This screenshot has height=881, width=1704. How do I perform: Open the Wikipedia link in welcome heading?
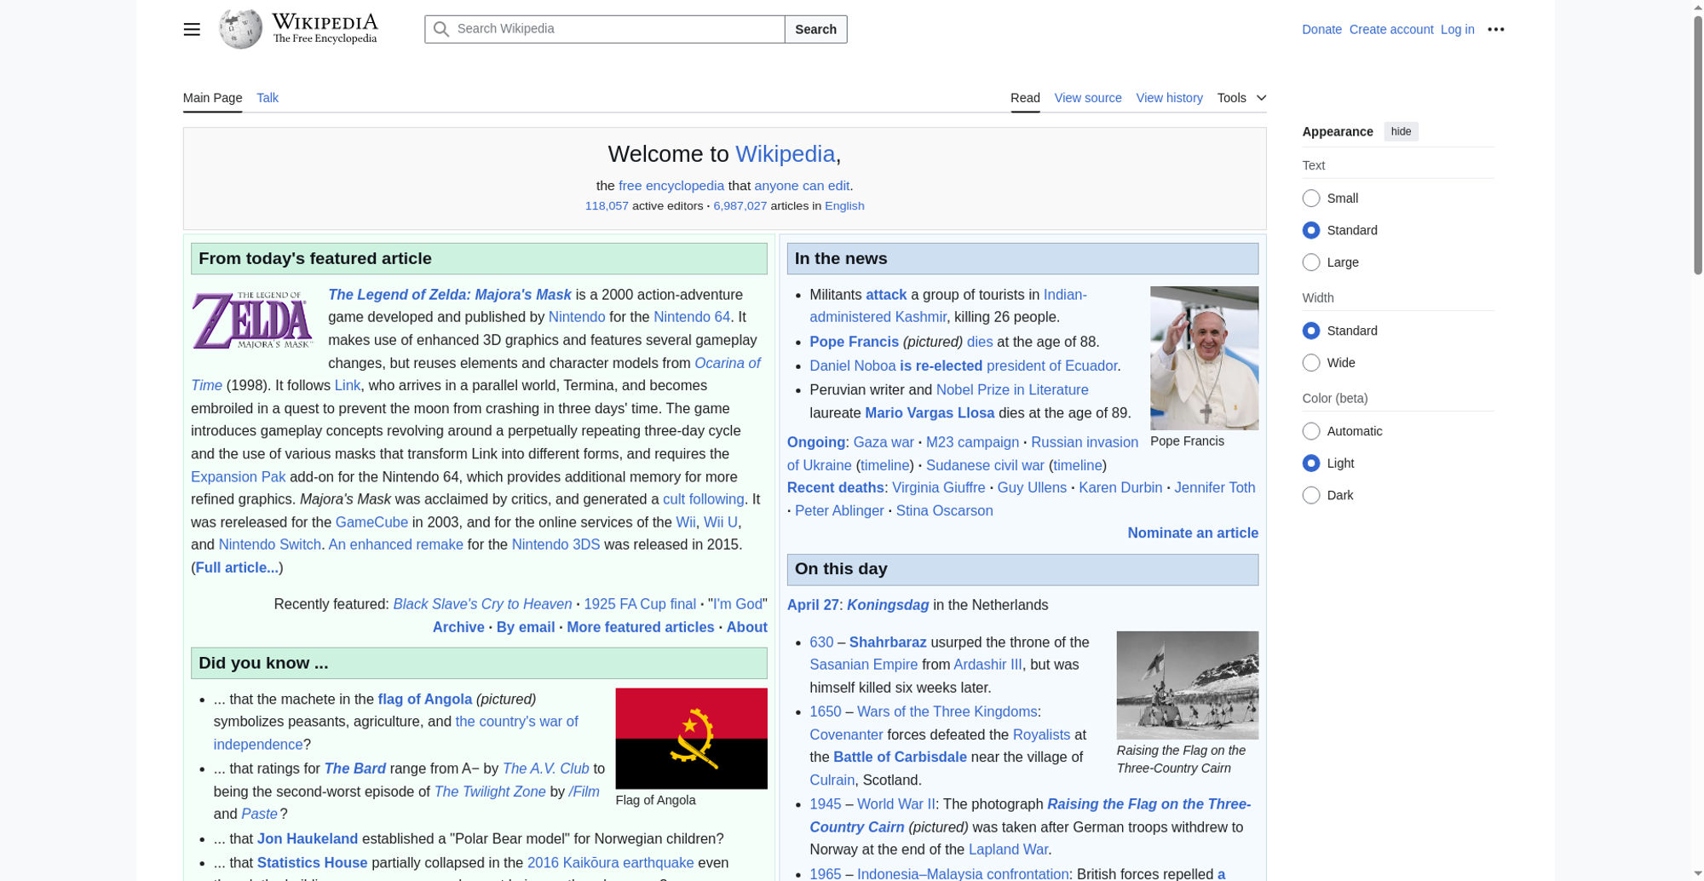click(x=785, y=154)
